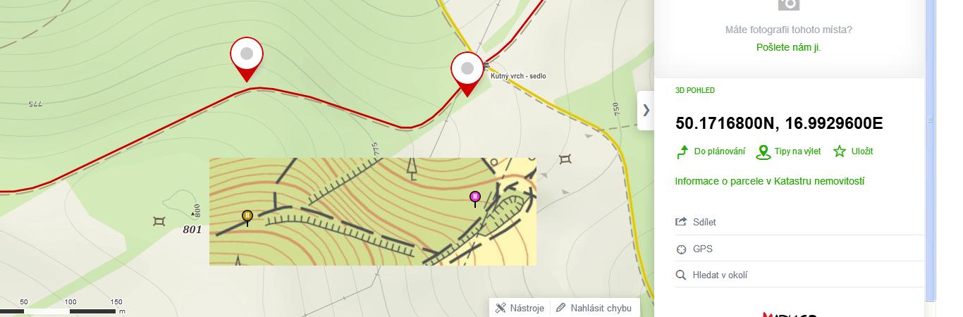Image resolution: width=963 pixels, height=317 pixels.
Task: Select the 'GPS' coordinates option
Action: [x=799, y=249]
